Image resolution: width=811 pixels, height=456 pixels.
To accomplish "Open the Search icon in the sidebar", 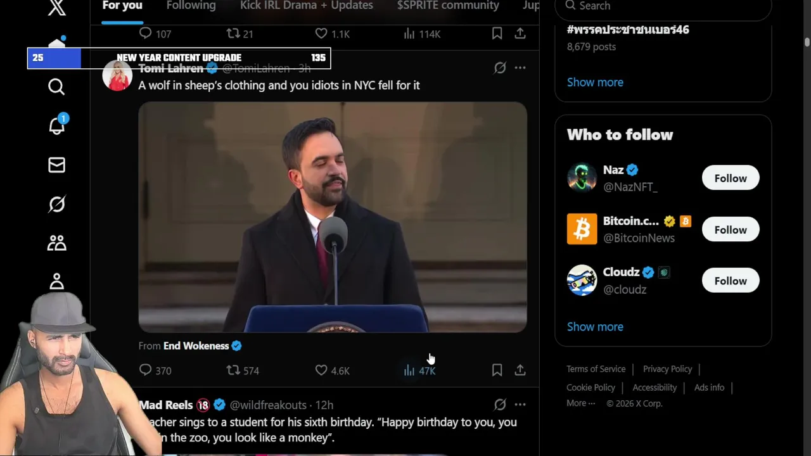I will point(56,87).
